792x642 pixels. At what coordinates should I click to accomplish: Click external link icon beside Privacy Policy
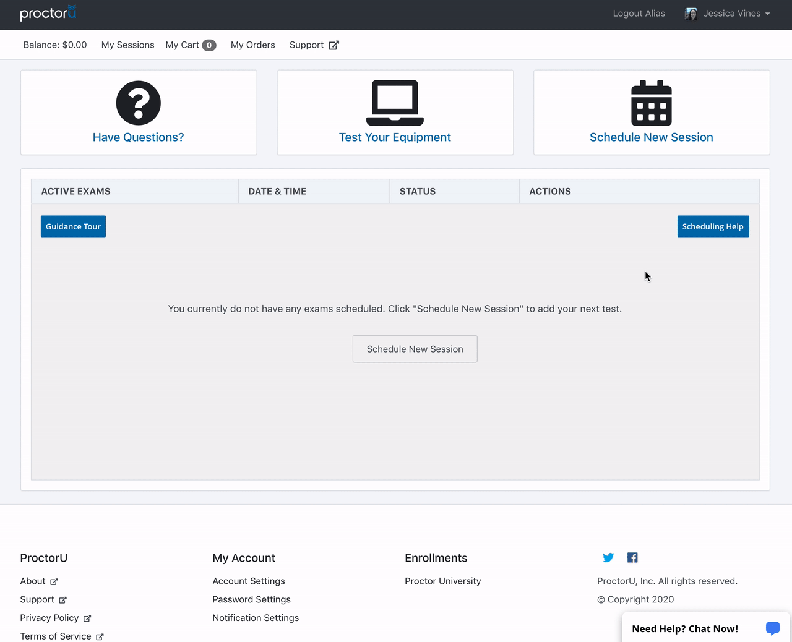87,618
